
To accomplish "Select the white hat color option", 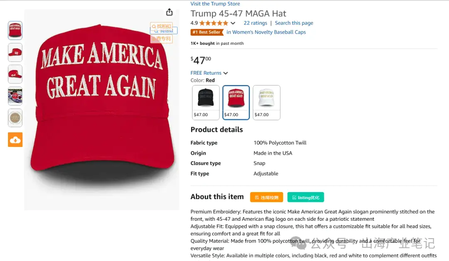I will pyautogui.click(x=266, y=102).
